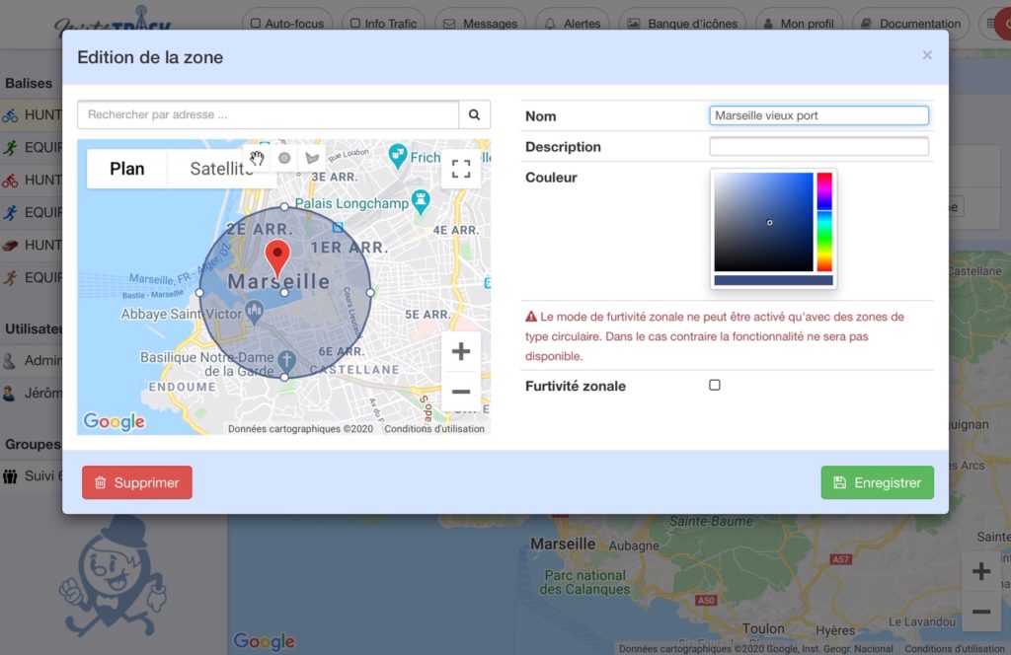Viewport: 1011px width, 655px height.
Task: Save the zone with the Enregistrer button
Action: (878, 482)
